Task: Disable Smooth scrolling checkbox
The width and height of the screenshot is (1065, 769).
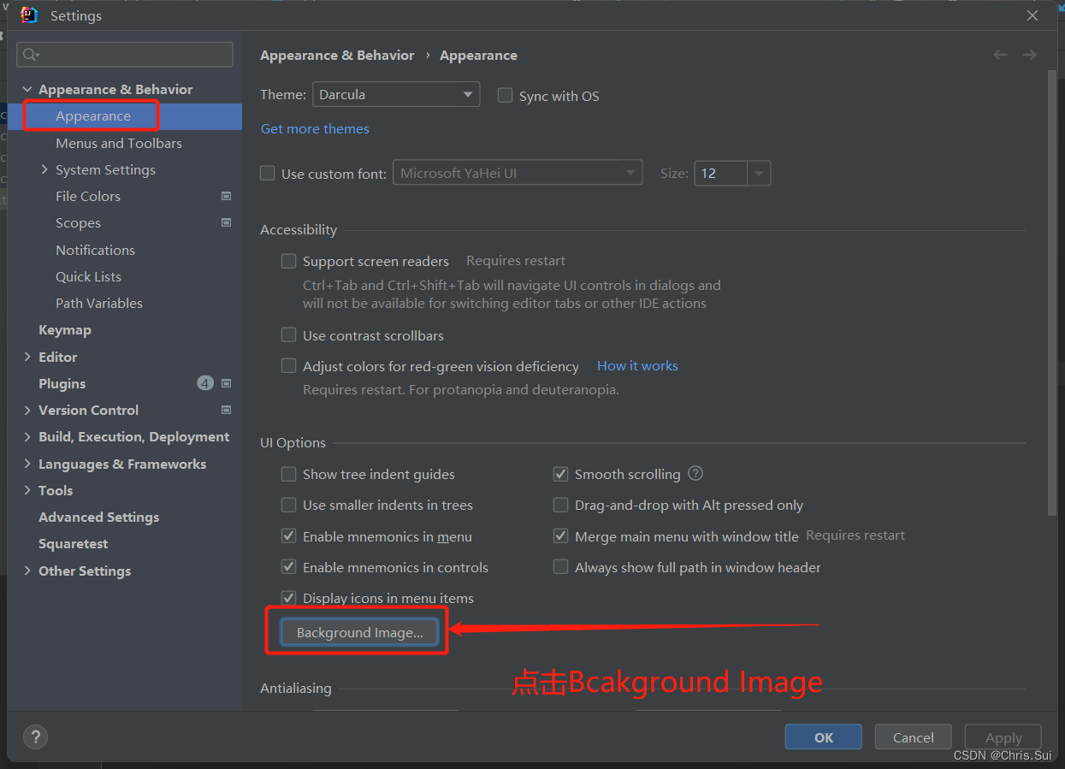Action: click(x=561, y=474)
